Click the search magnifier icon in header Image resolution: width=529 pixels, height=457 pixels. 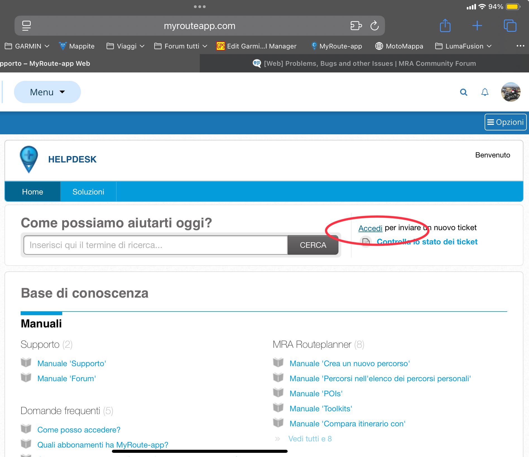(x=463, y=92)
